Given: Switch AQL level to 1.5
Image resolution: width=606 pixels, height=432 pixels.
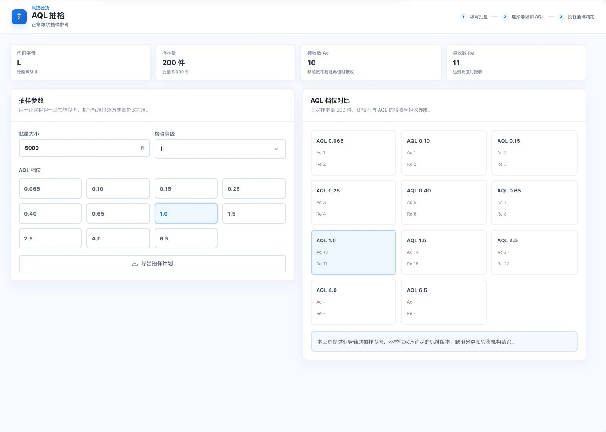Looking at the screenshot, I should pyautogui.click(x=254, y=213).
